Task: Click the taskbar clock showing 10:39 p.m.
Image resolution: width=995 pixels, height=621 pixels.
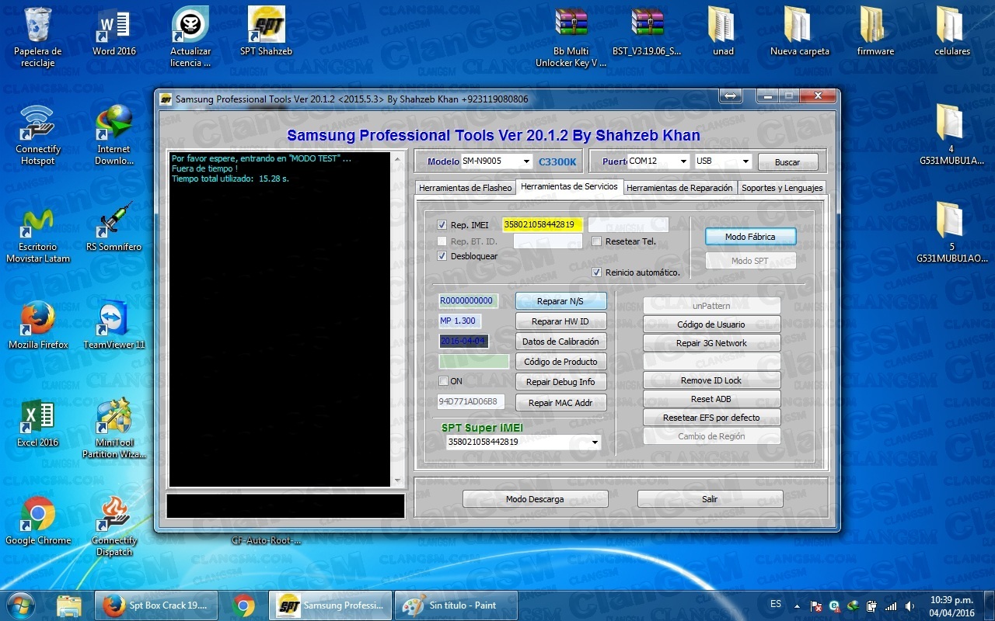Action: (951, 605)
